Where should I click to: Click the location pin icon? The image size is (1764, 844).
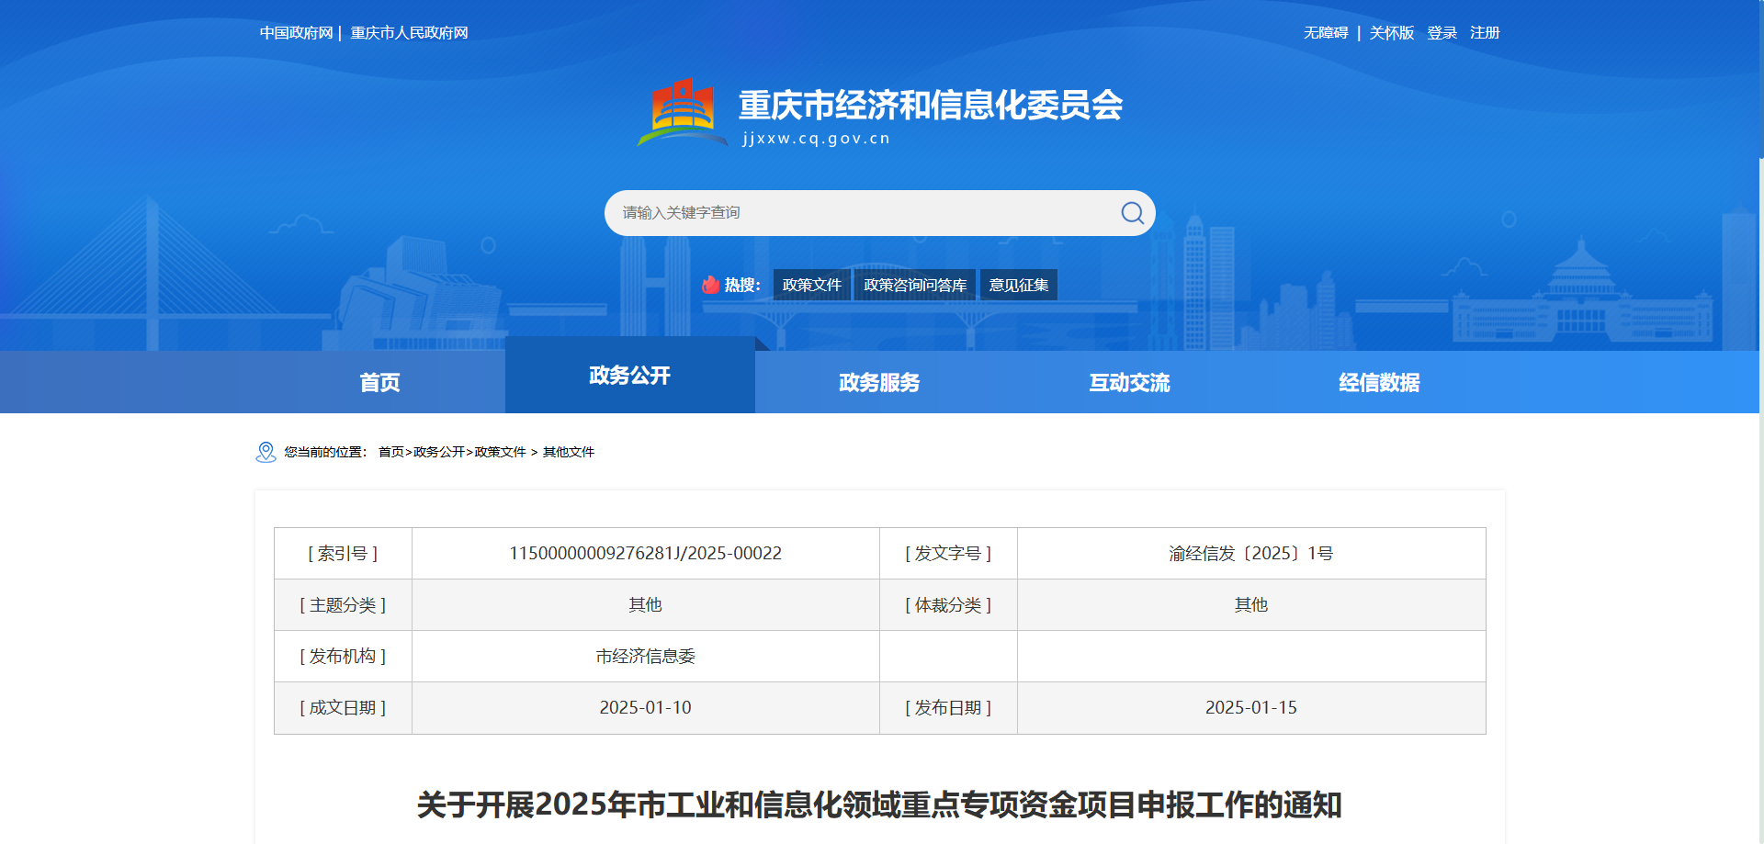tap(266, 452)
